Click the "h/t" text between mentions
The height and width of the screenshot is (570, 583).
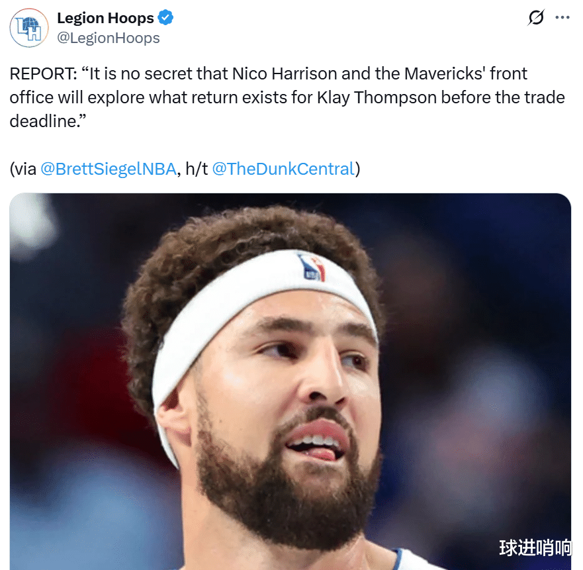tap(197, 169)
